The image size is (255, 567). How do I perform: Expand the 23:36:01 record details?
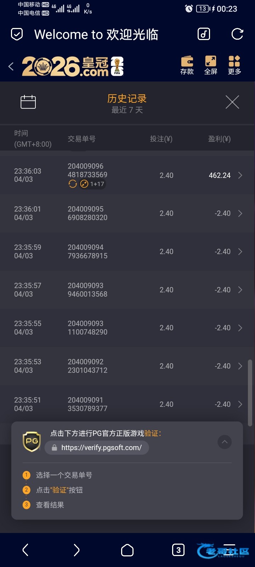point(240,213)
